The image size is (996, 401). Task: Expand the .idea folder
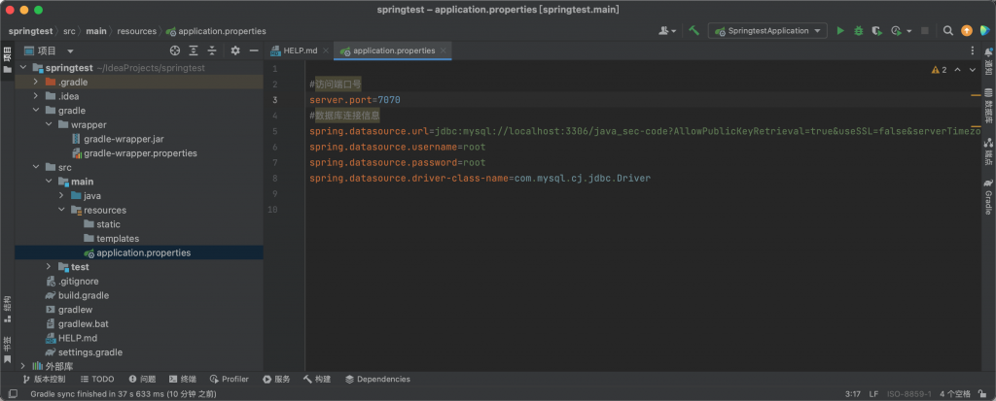36,96
